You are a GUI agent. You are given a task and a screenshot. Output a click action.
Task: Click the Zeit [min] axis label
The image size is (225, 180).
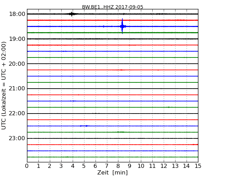pyautogui.click(x=112, y=172)
